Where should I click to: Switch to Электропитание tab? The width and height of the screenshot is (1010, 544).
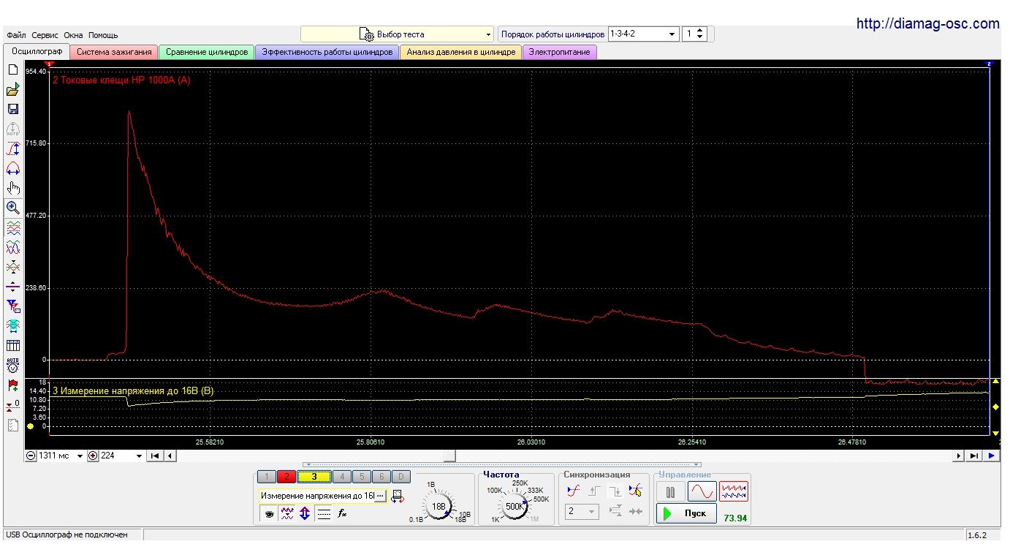[560, 52]
